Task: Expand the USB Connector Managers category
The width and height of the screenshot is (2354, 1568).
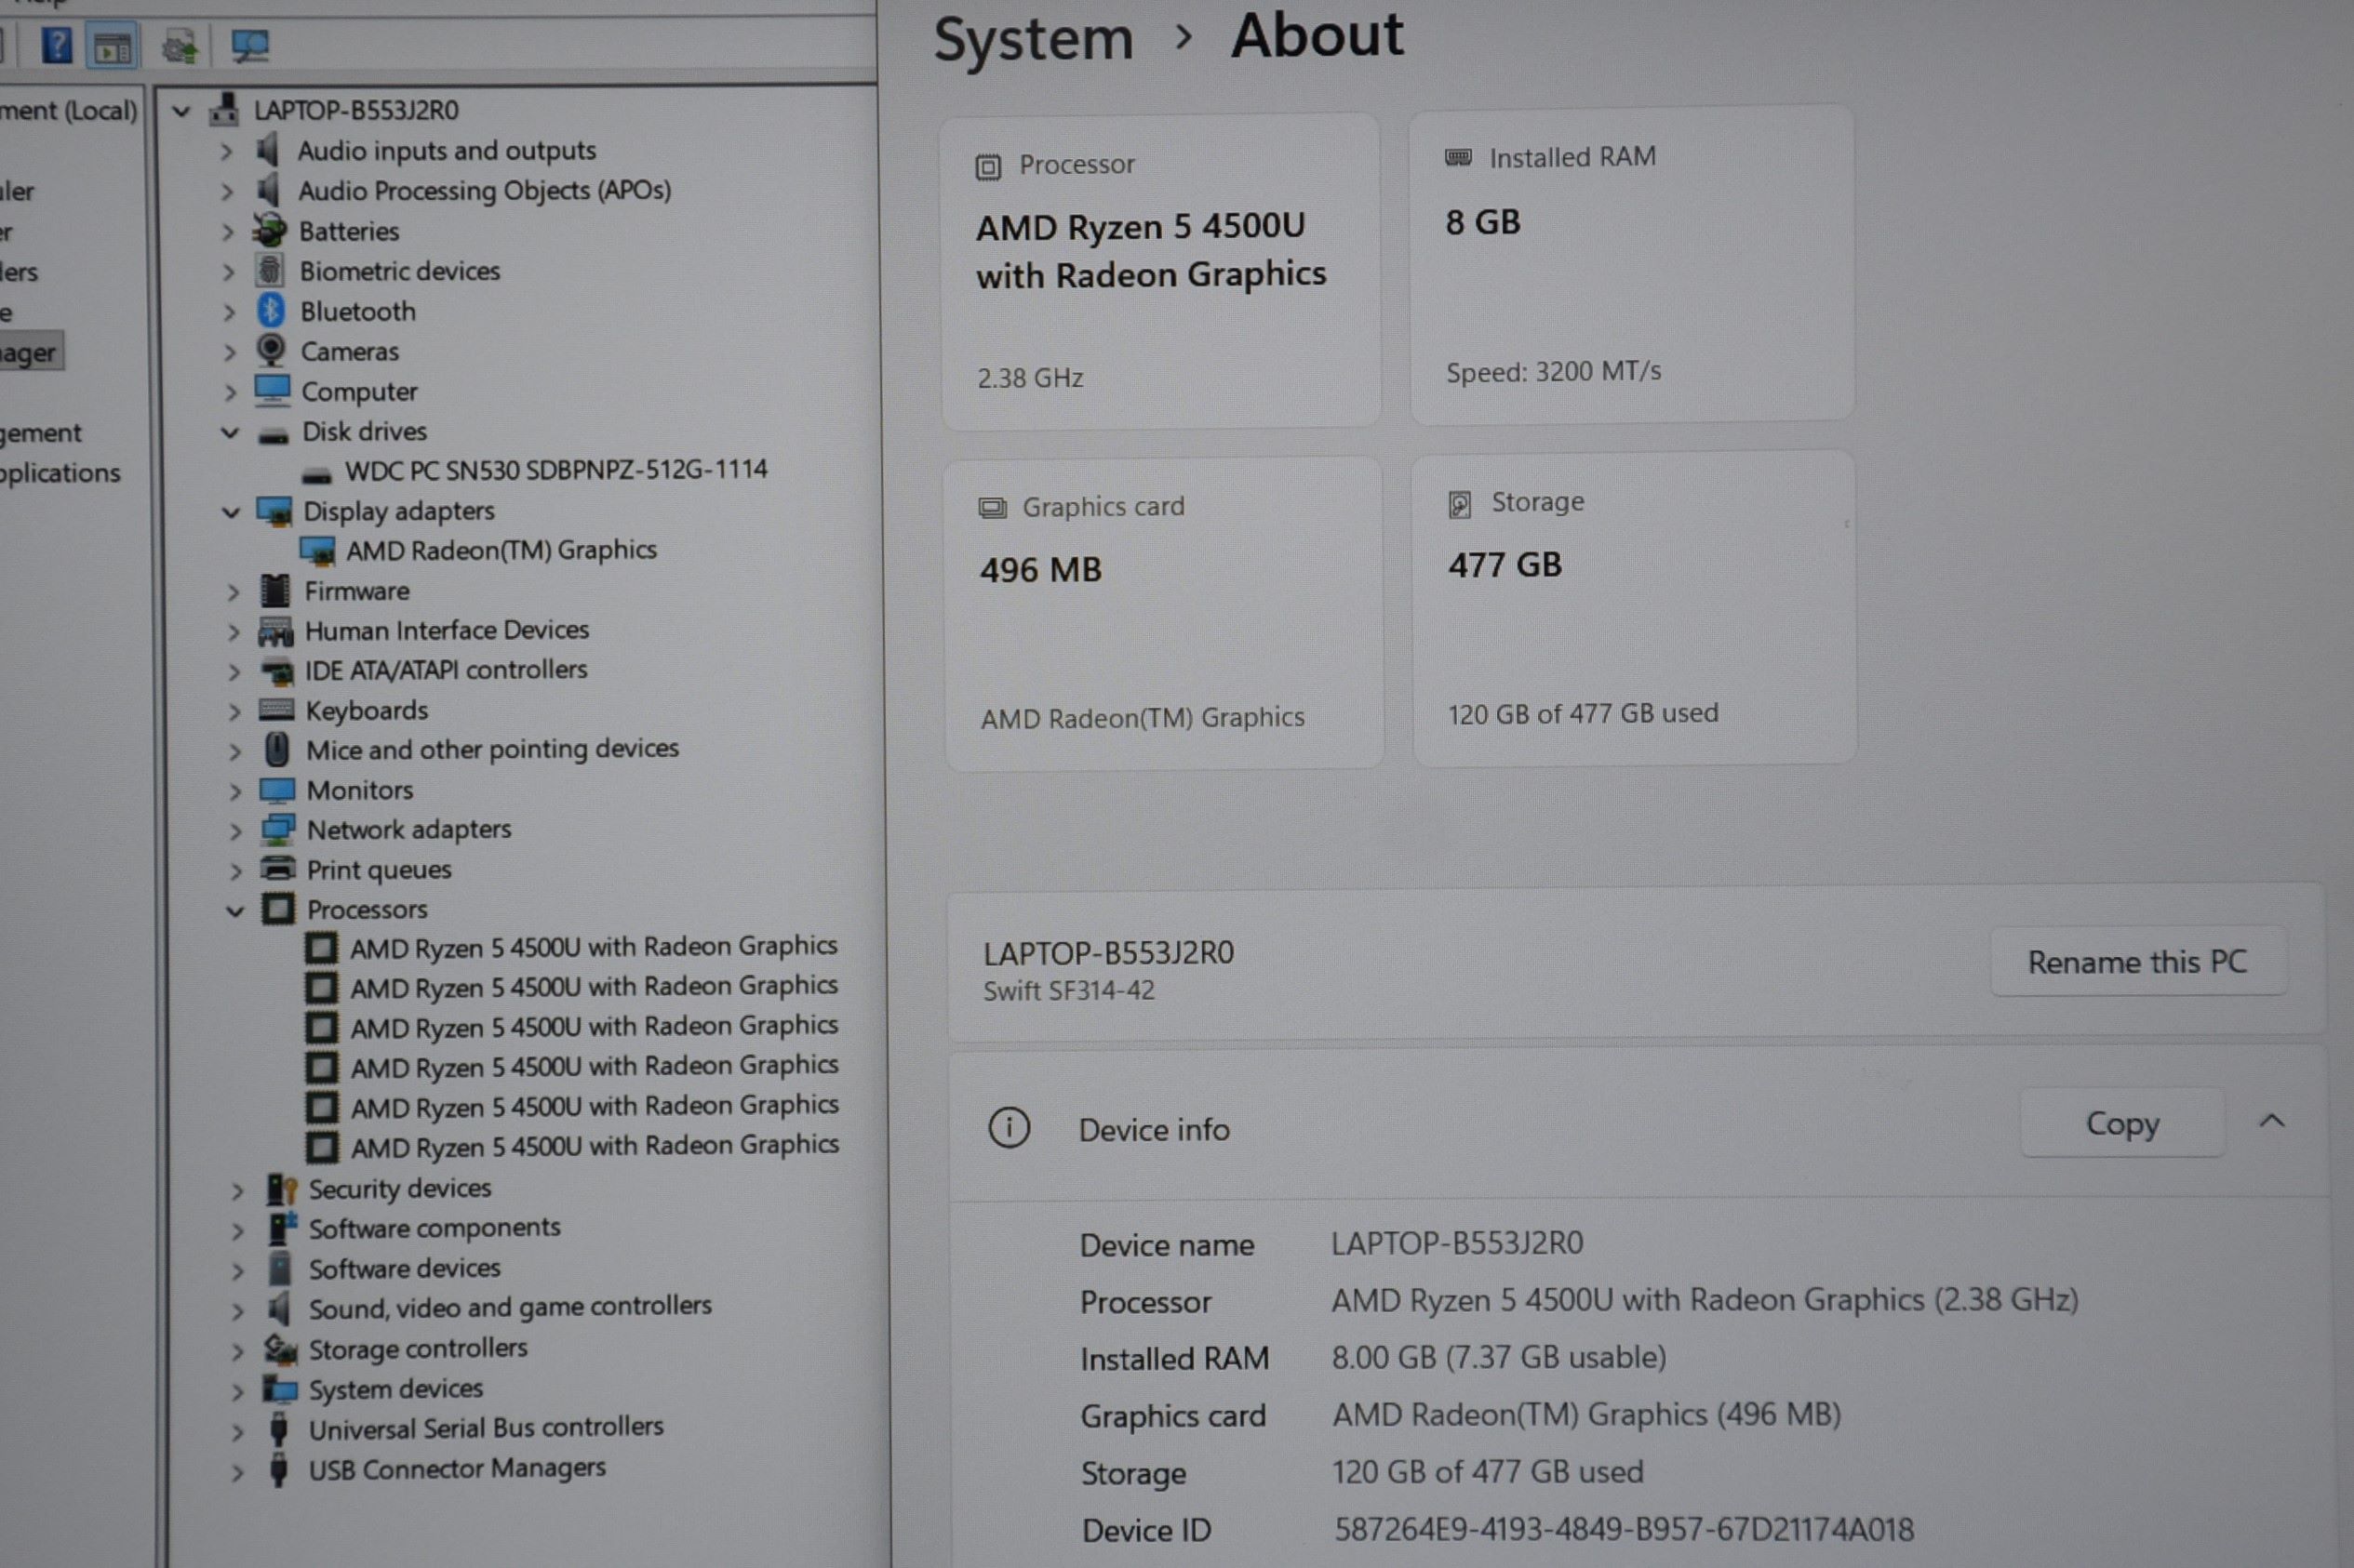Action: tap(237, 1471)
